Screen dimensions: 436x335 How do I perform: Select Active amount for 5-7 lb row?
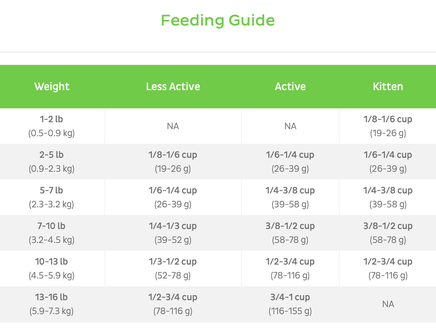[x=290, y=197]
